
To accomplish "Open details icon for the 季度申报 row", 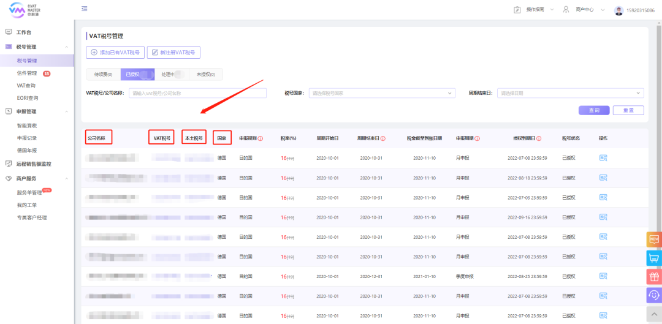I will click(x=603, y=276).
